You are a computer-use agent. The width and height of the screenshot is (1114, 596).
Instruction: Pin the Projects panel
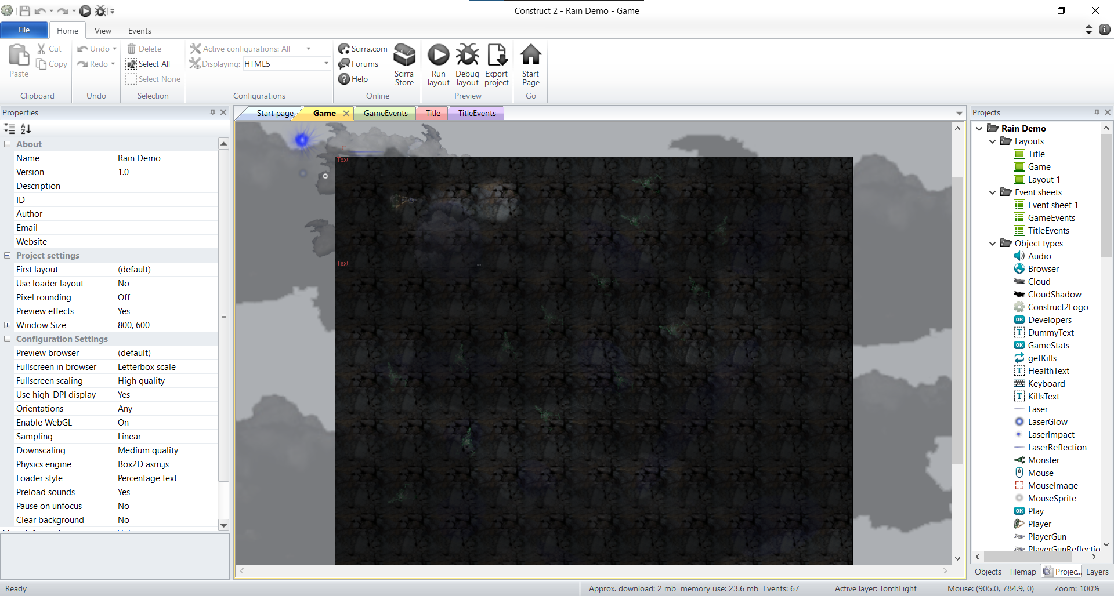1097,112
